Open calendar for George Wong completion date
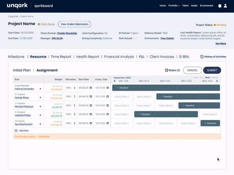Viewport: 234px width, 175px height. [x=108, y=96]
